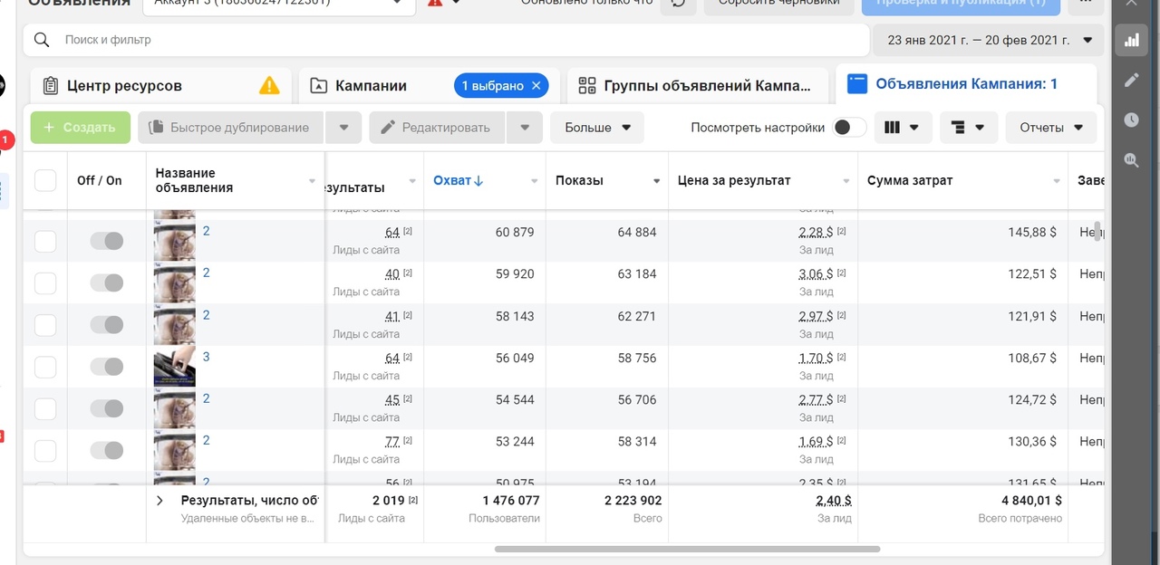Open ad thumbnail in row with reach 59 920

coord(175,282)
